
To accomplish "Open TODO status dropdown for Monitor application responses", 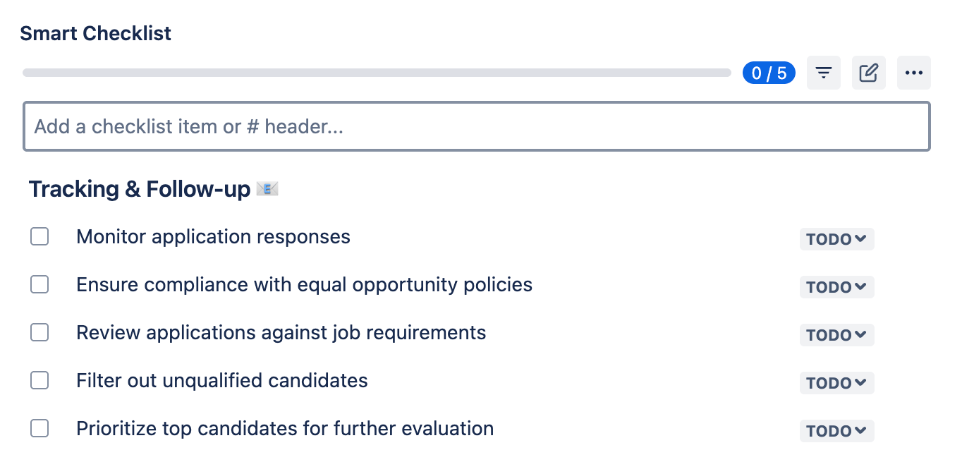I will [x=836, y=239].
